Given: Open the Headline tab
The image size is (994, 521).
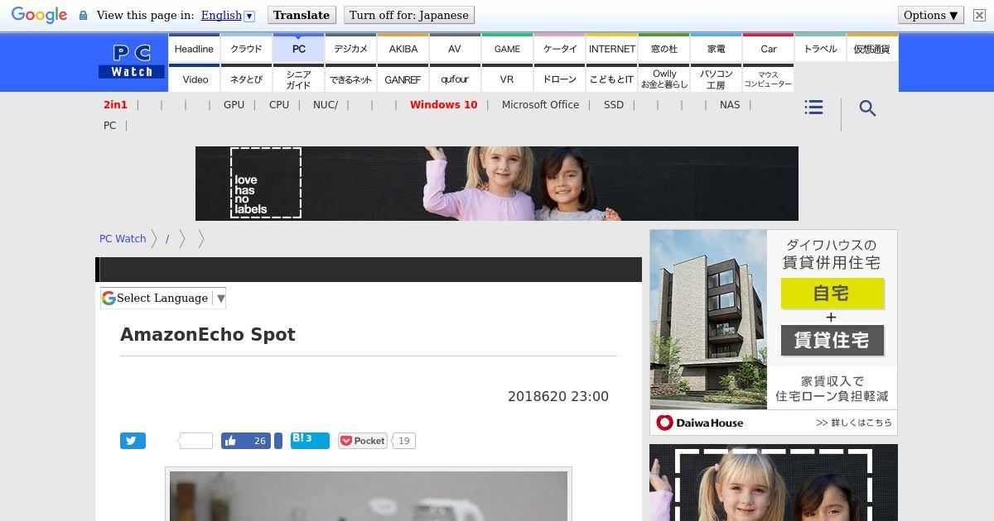Looking at the screenshot, I should pos(194,48).
